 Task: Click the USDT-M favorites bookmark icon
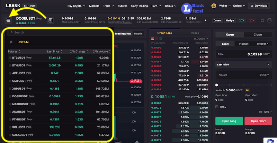point(11,42)
